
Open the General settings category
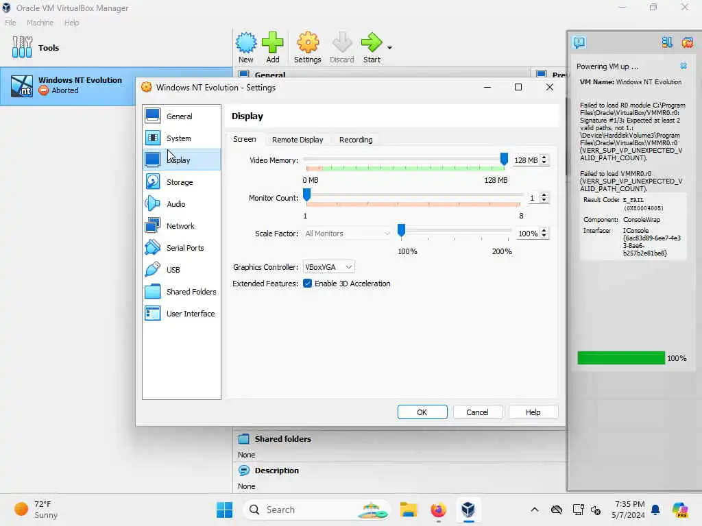[181, 116]
